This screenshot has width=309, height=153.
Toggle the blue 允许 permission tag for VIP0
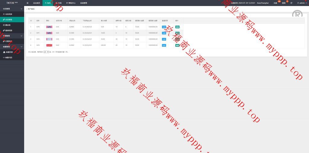[164, 27]
